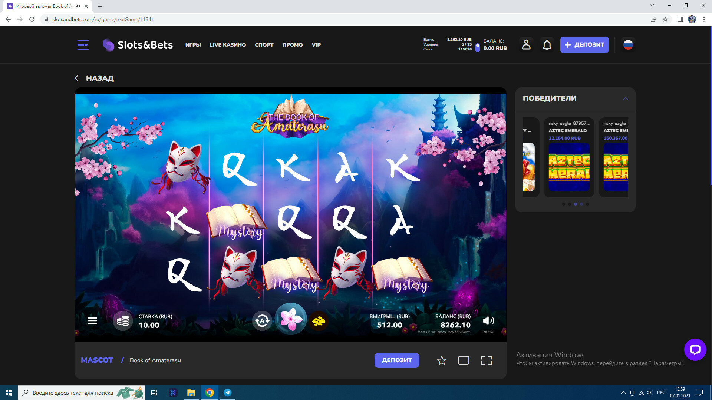Go back with the Назад chevron
Viewport: 712px width, 400px height.
77,78
